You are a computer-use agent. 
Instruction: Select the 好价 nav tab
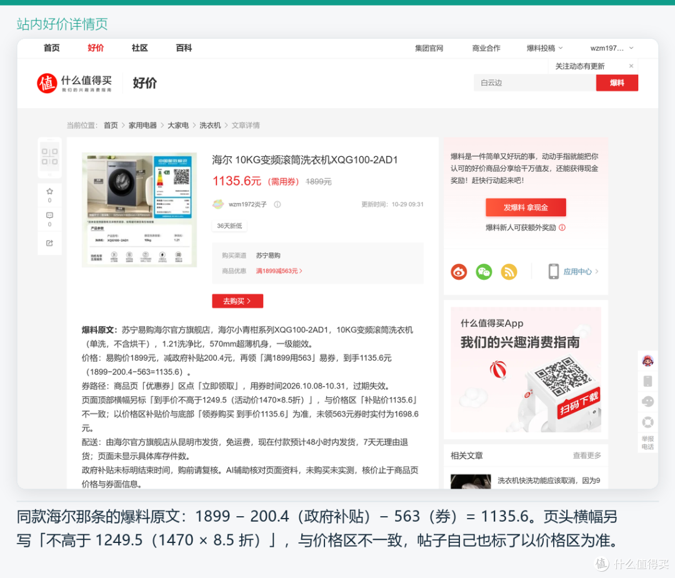(96, 47)
